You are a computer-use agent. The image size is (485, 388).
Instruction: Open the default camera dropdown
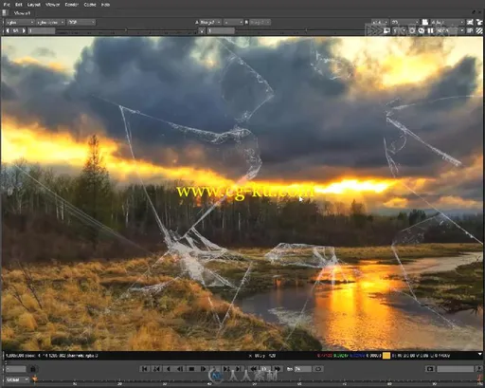[x=447, y=22]
